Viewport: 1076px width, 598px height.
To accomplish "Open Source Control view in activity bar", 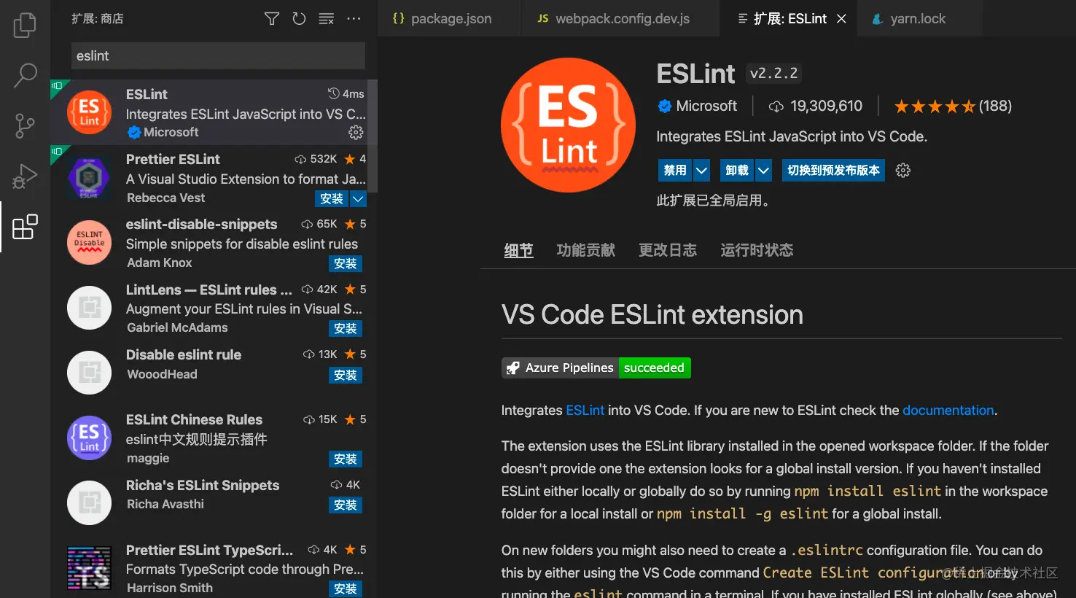I will tap(25, 125).
